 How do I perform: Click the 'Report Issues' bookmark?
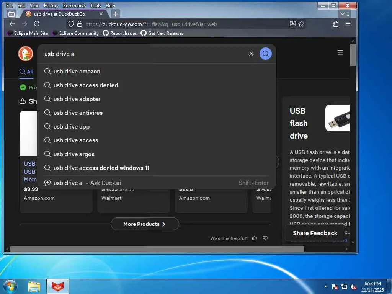click(x=120, y=33)
